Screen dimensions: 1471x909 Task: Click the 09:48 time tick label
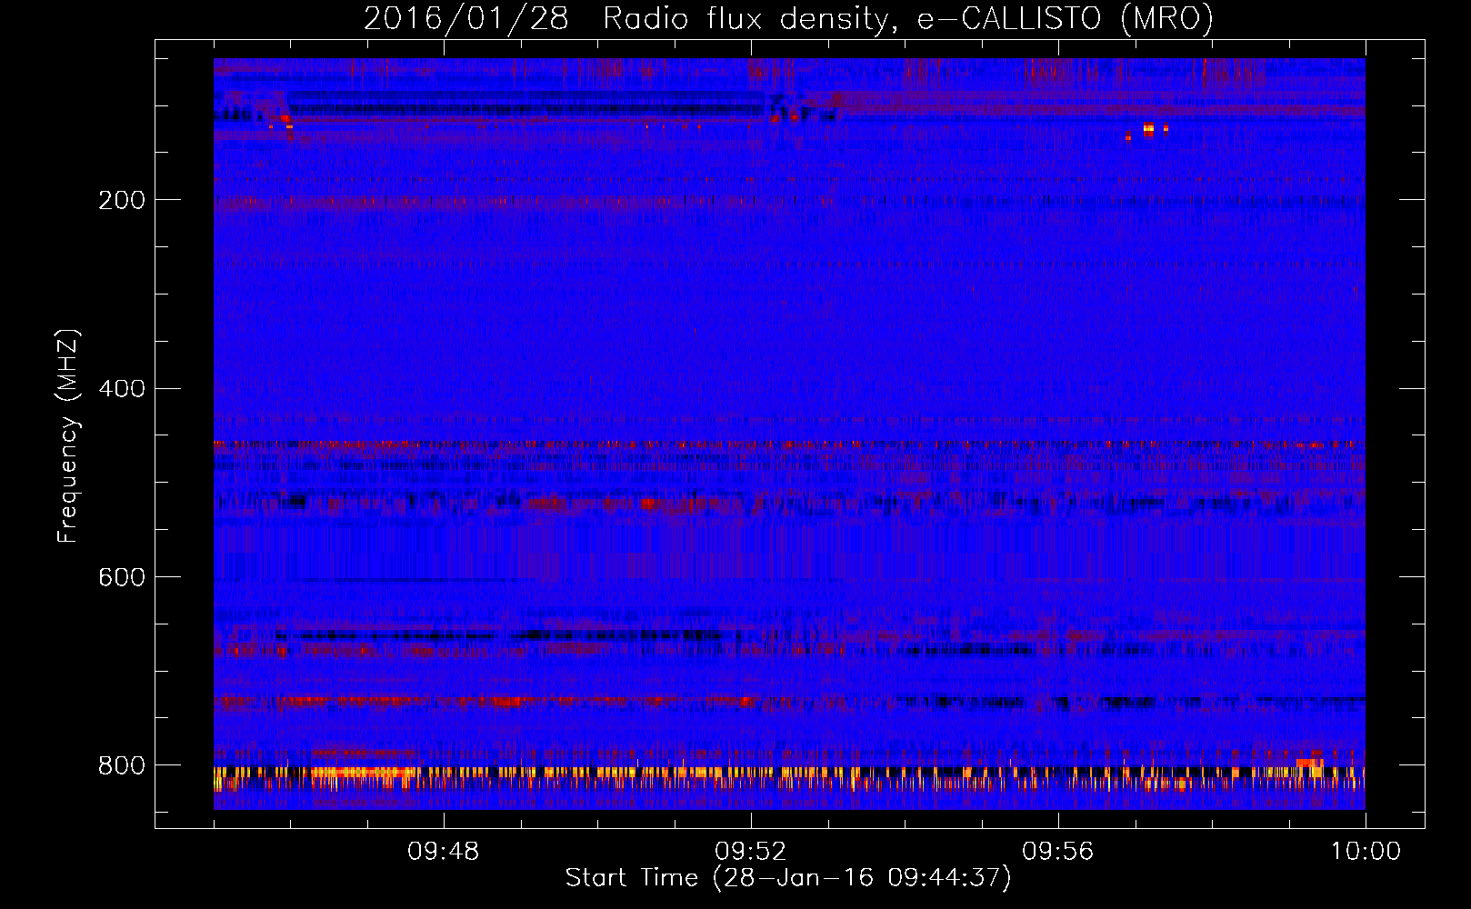[x=444, y=852]
